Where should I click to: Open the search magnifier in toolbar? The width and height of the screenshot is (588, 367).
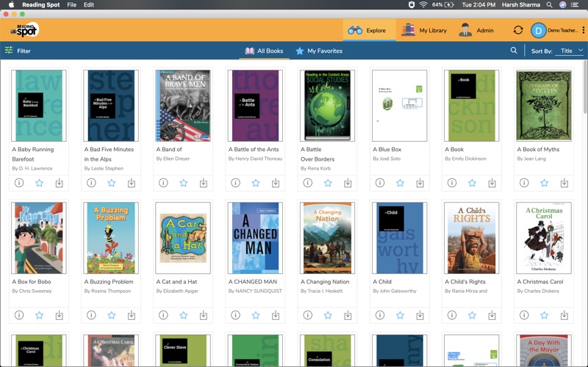[514, 50]
